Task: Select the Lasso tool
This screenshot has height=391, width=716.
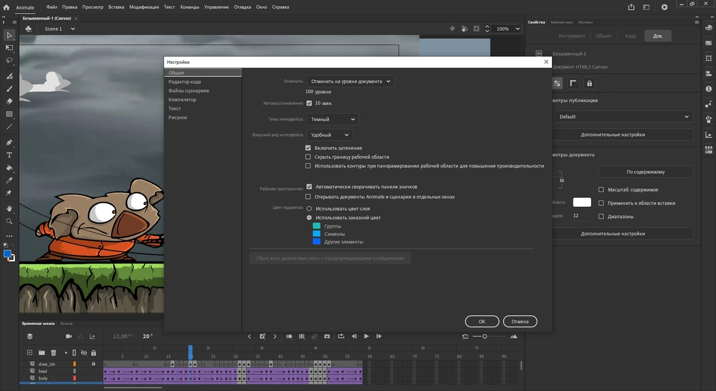Action: (x=9, y=60)
